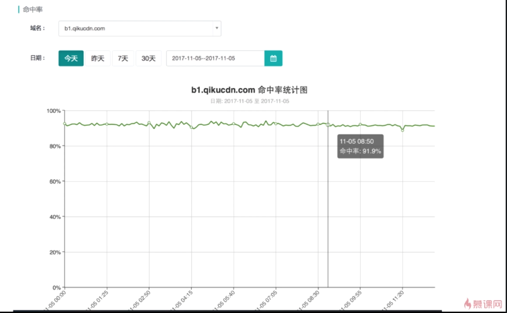
Task: Click the 08:50 hit rate tooltip box
Action: pyautogui.click(x=360, y=146)
